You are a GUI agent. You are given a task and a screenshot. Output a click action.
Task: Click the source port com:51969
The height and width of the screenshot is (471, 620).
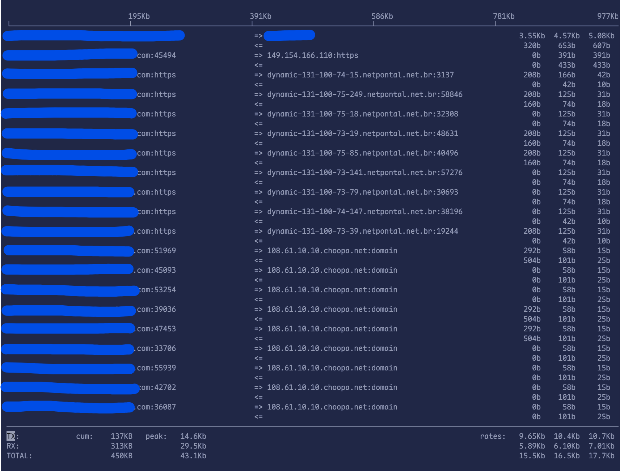click(x=156, y=251)
